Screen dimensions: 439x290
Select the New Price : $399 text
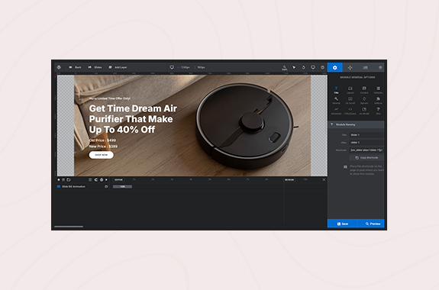[103, 147]
